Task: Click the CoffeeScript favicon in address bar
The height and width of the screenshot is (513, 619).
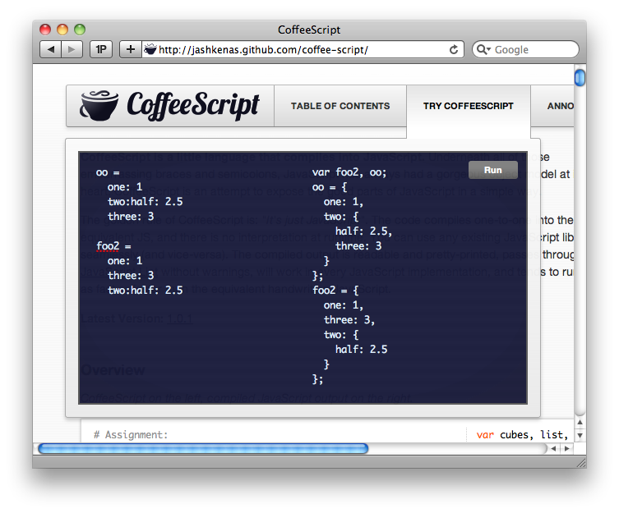Action: pyautogui.click(x=150, y=49)
